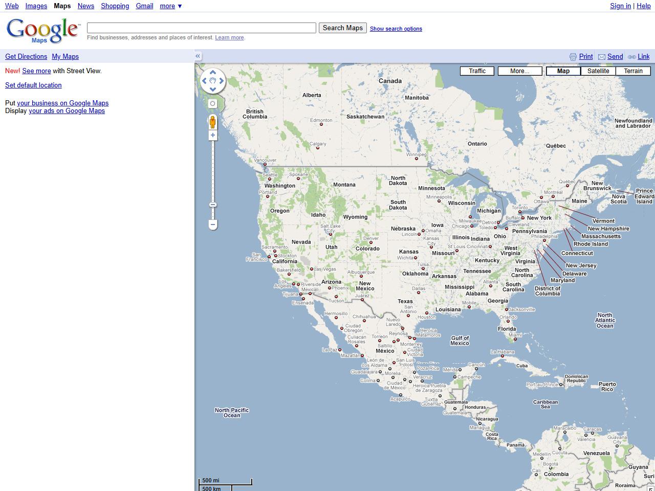Click the chain icon next to Link
The height and width of the screenshot is (491, 655).
632,57
